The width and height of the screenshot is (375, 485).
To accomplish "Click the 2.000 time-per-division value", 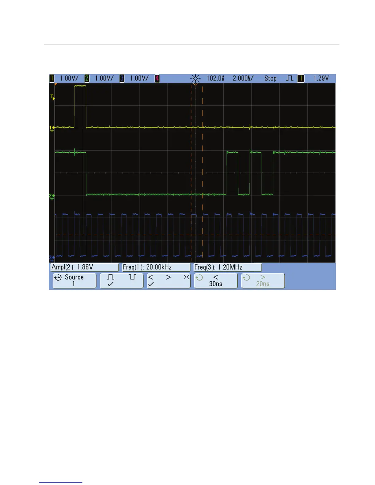I will tap(243, 78).
